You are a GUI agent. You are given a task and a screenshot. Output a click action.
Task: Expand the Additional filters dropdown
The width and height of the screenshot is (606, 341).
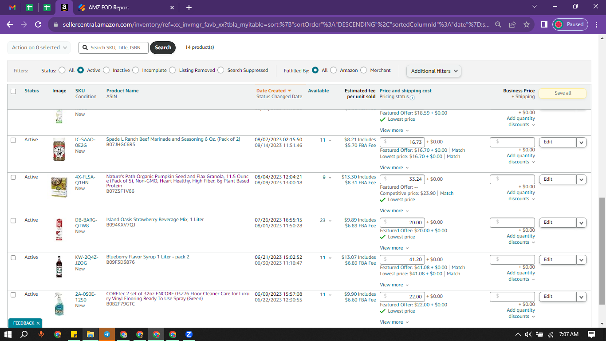pos(434,71)
